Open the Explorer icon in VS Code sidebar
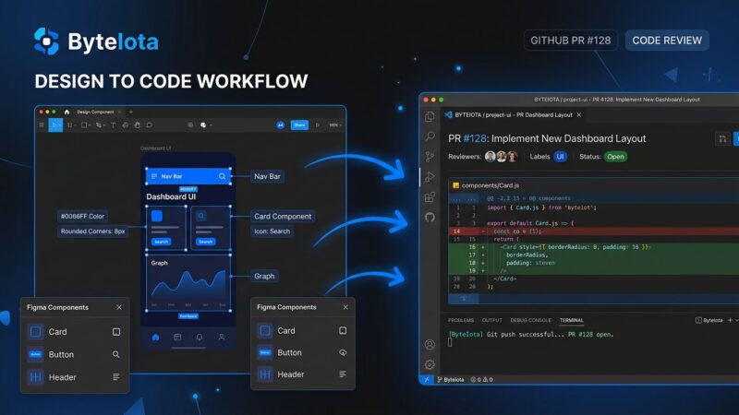 coord(430,116)
